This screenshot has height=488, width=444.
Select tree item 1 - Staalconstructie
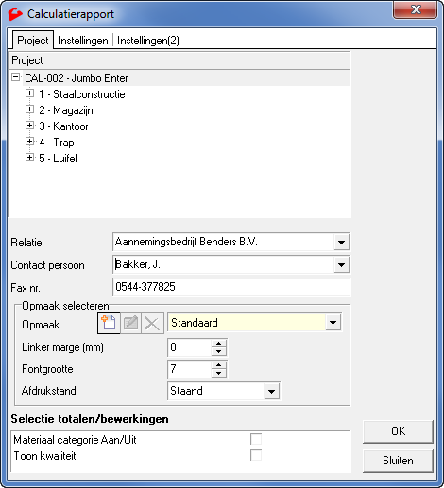coord(82,94)
